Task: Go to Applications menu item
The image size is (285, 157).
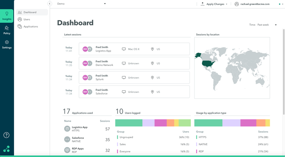Action: (x=30, y=27)
